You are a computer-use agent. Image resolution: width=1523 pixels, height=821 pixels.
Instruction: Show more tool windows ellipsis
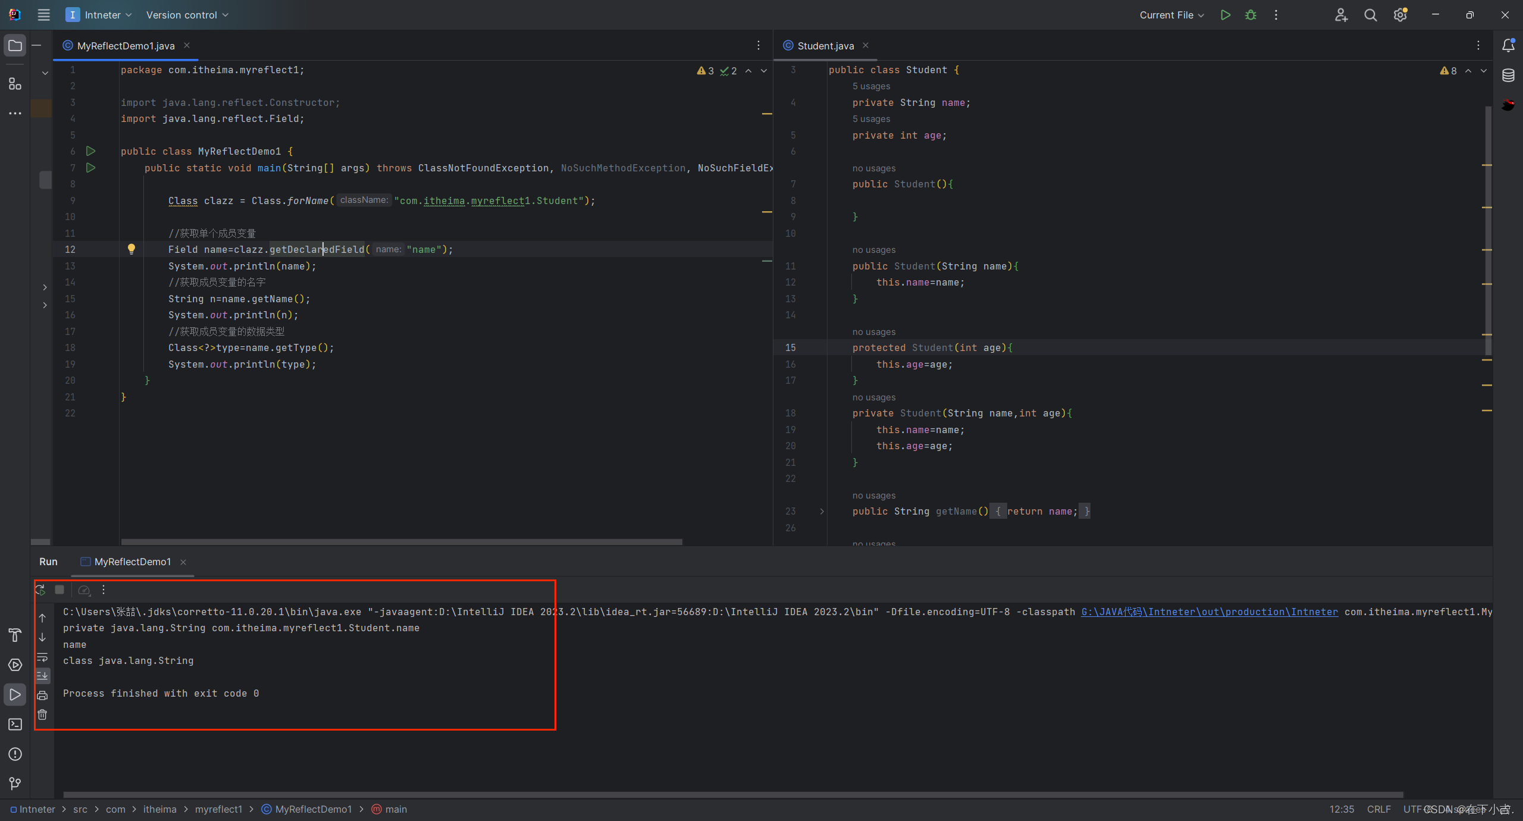(15, 113)
